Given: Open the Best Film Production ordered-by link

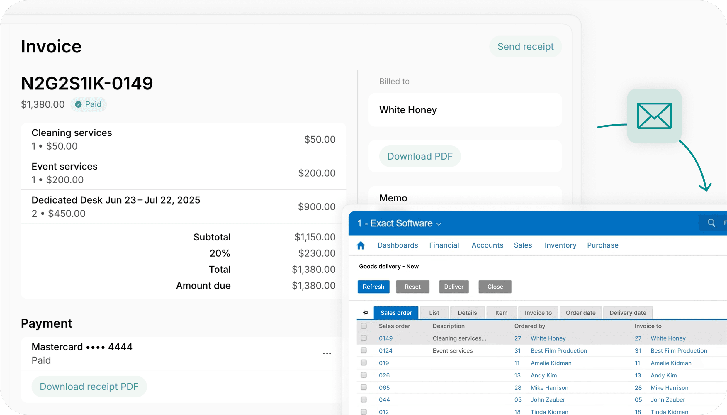Looking at the screenshot, I should [x=558, y=350].
